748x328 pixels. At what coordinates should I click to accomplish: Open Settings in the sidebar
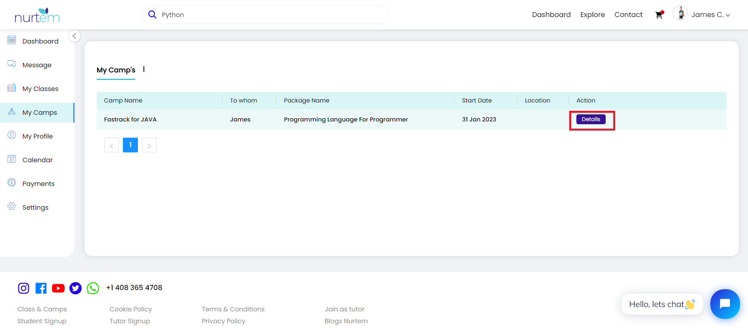click(x=35, y=207)
